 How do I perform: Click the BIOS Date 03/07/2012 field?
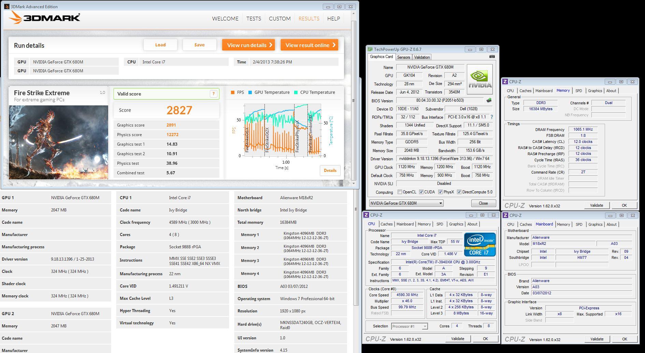[582, 293]
